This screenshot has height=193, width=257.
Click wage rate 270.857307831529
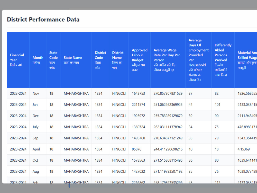click(x=168, y=94)
